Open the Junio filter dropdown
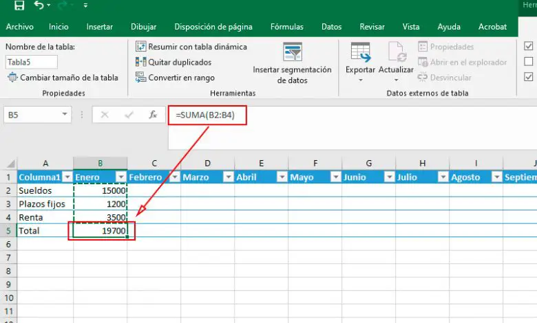Screen dimensions: 537x323 pyautogui.click(x=390, y=177)
